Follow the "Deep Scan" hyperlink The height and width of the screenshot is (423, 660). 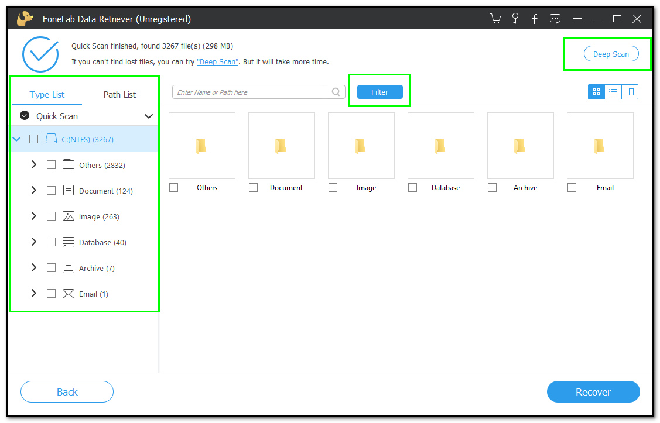[x=218, y=62]
